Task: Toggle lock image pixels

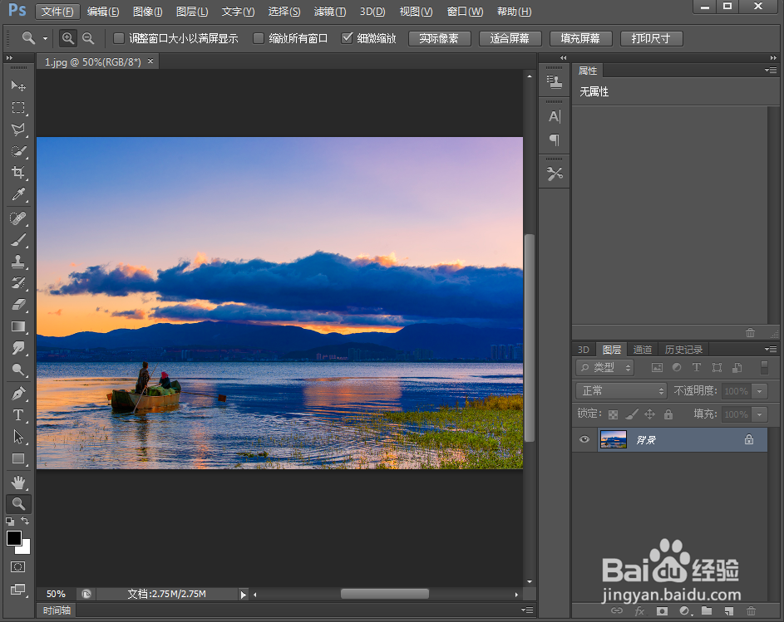Action: pos(632,414)
